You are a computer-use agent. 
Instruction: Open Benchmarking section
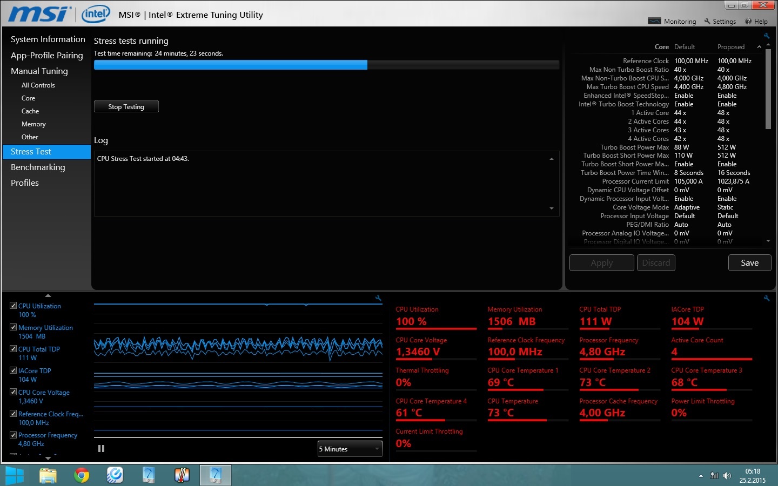38,167
